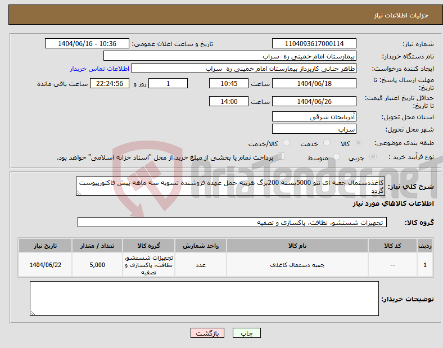Click the unit cell عدد

point(201,265)
